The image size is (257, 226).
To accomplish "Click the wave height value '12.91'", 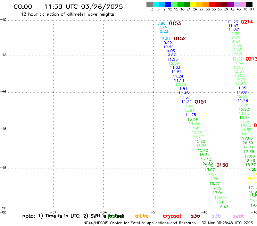I will pyautogui.click(x=189, y=111).
